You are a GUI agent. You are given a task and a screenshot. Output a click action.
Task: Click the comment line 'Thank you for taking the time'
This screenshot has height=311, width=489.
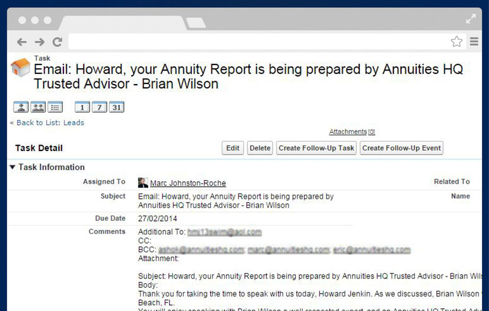click(x=310, y=294)
